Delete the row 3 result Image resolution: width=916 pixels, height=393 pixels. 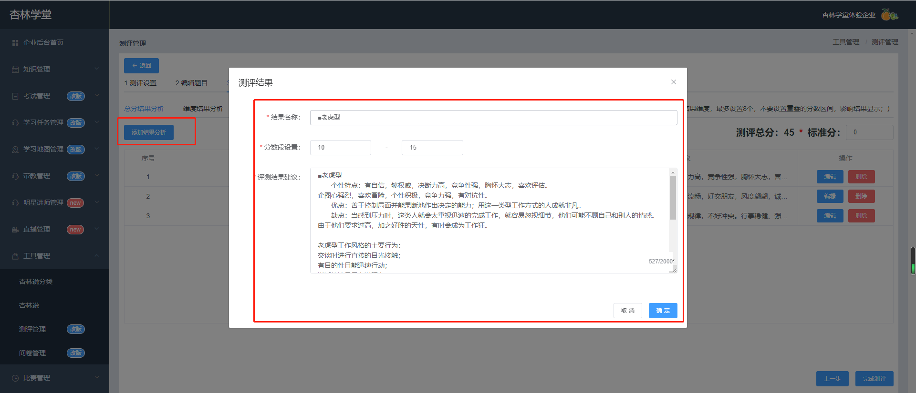[861, 216]
